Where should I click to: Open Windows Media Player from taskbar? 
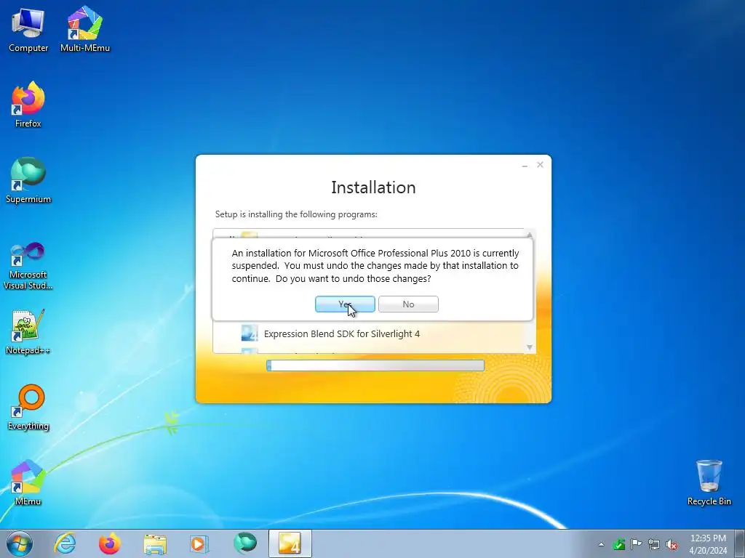[199, 543]
